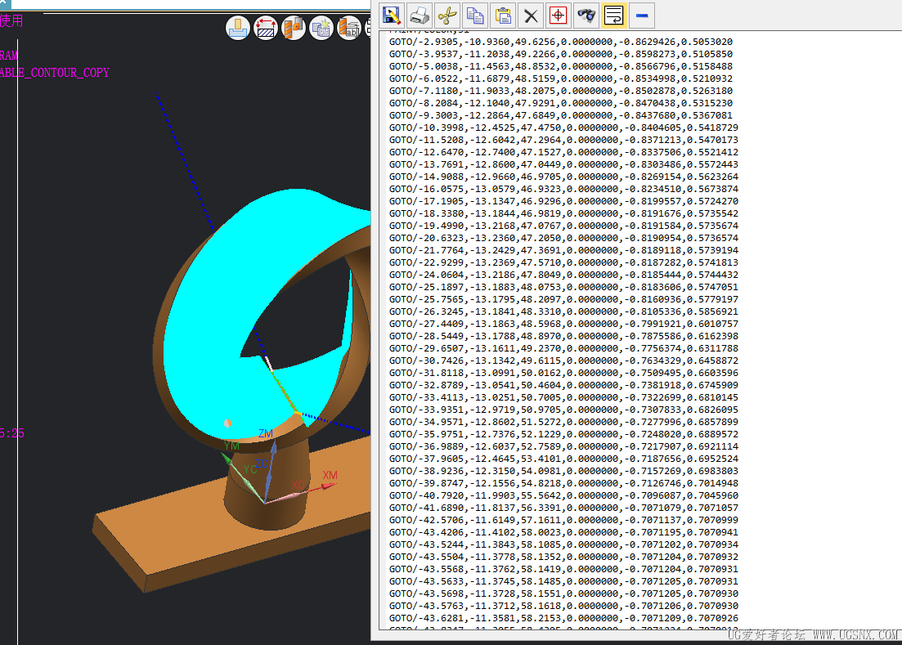Click the orange dot on the cyan surface

tap(228, 423)
